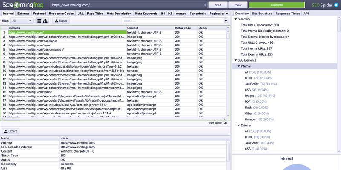Select the row with style.min.css?ver=5.3.2
This screenshot has width=341, height=170.
(113, 66)
